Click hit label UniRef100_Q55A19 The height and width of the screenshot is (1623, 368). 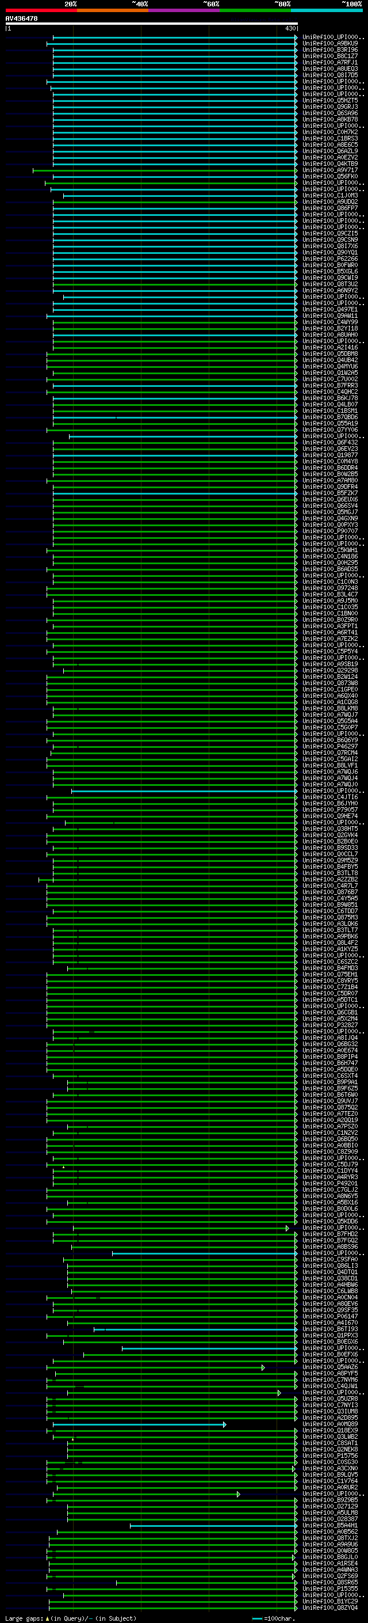point(330,424)
